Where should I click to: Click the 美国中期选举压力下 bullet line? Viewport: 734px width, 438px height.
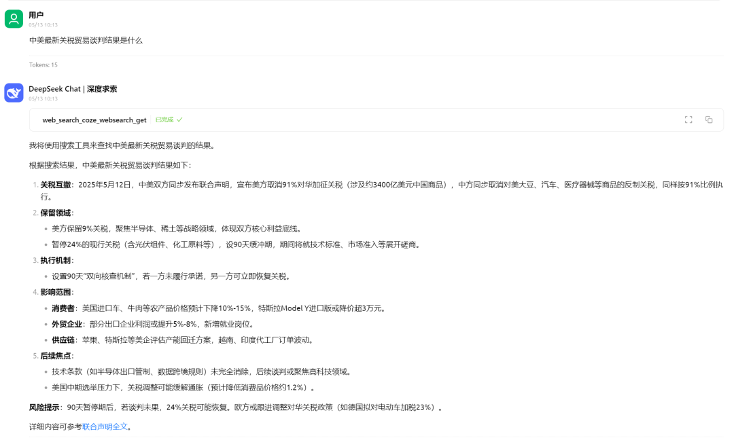pyautogui.click(x=184, y=388)
